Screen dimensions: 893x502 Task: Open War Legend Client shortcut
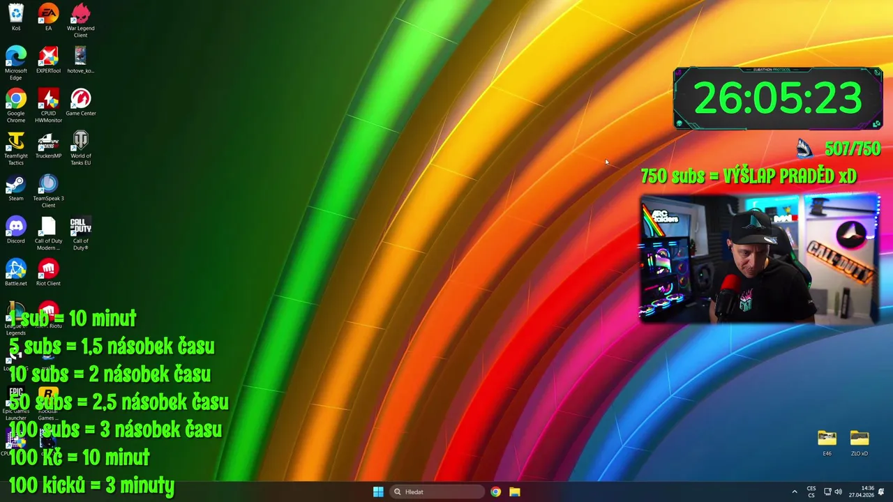[x=81, y=21]
